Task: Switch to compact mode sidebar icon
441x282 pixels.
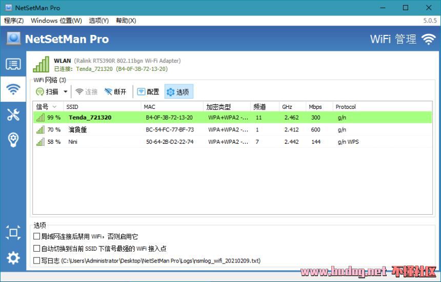Action: (x=13, y=233)
